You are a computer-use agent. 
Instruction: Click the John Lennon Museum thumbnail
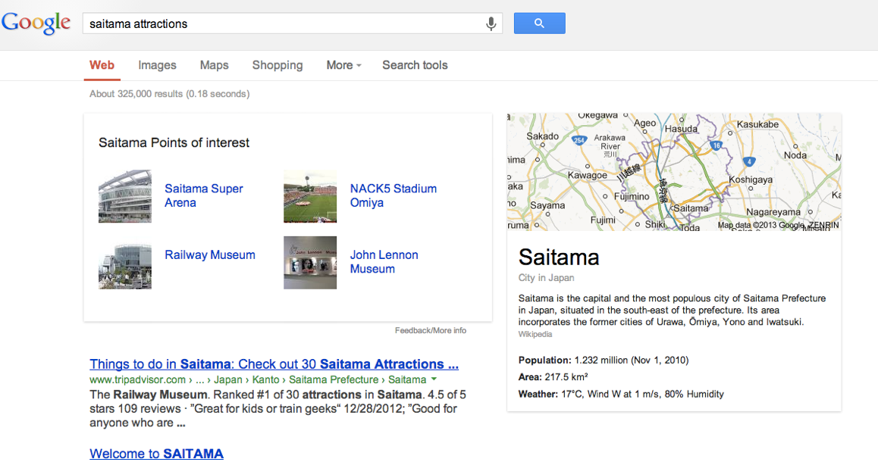[310, 263]
